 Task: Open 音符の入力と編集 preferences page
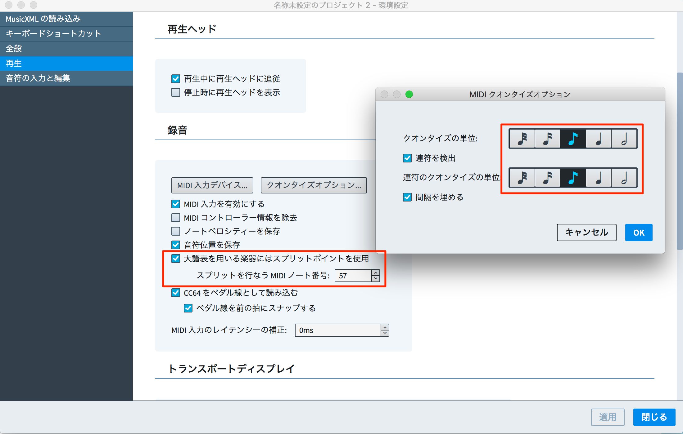tap(66, 78)
